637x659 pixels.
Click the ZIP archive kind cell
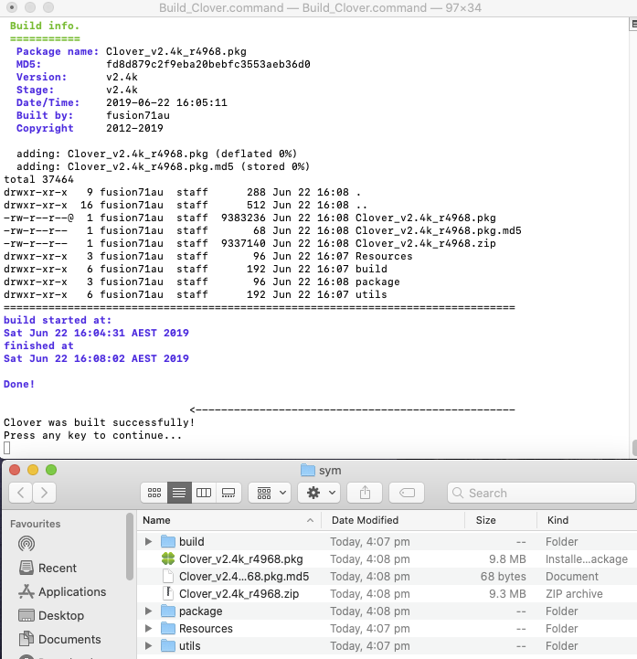(574, 594)
